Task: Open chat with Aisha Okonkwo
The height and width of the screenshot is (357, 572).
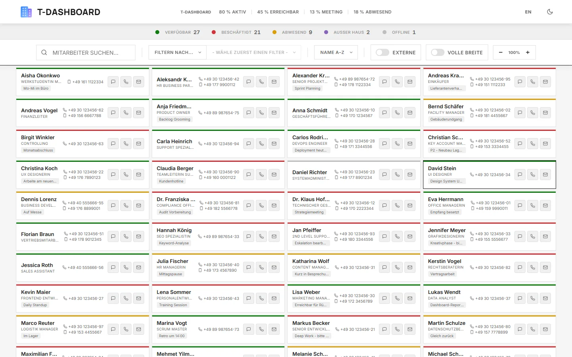Action: click(x=113, y=82)
